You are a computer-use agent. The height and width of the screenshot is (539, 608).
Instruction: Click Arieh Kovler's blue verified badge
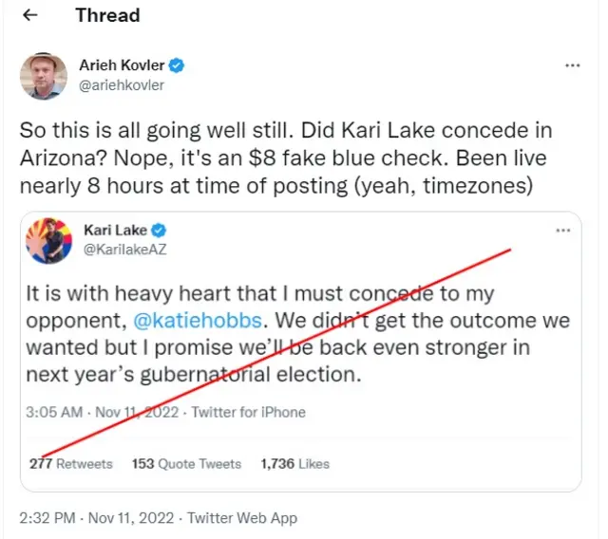coord(177,65)
